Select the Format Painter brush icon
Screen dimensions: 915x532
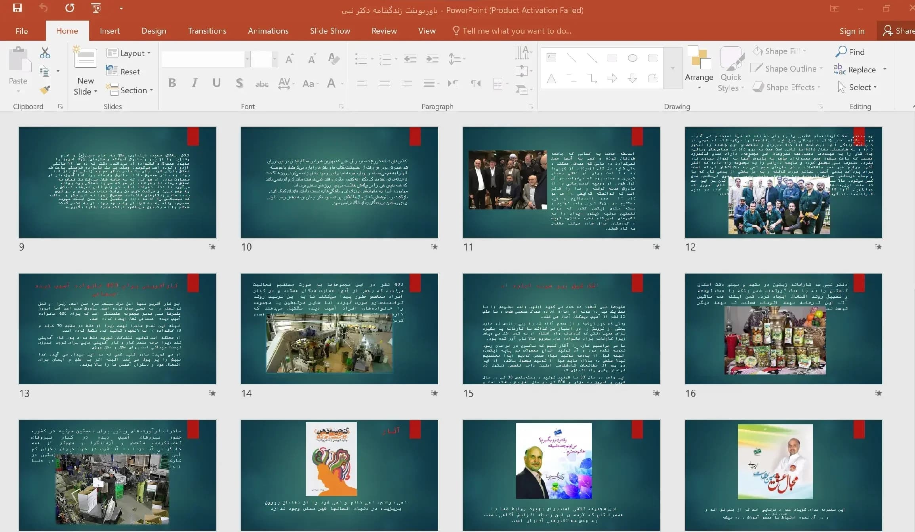point(45,90)
